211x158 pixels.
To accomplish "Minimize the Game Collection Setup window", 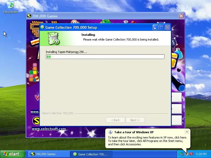I will point(155,27).
